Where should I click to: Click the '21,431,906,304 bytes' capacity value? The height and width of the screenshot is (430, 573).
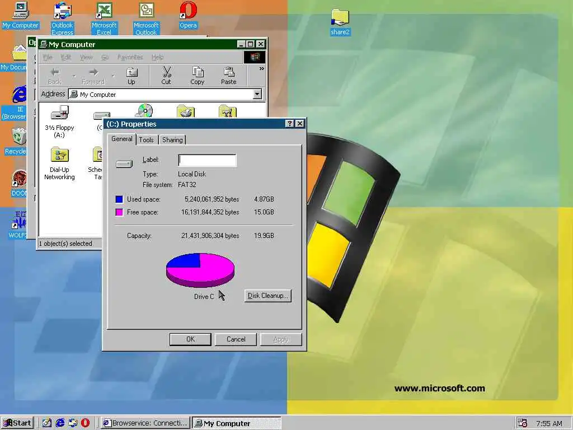210,236
